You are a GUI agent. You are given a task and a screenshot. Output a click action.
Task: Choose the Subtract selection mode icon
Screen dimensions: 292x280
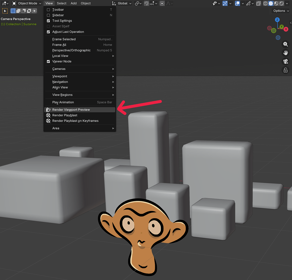[24, 11]
